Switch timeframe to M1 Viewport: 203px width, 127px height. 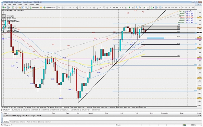[x=166, y=8]
